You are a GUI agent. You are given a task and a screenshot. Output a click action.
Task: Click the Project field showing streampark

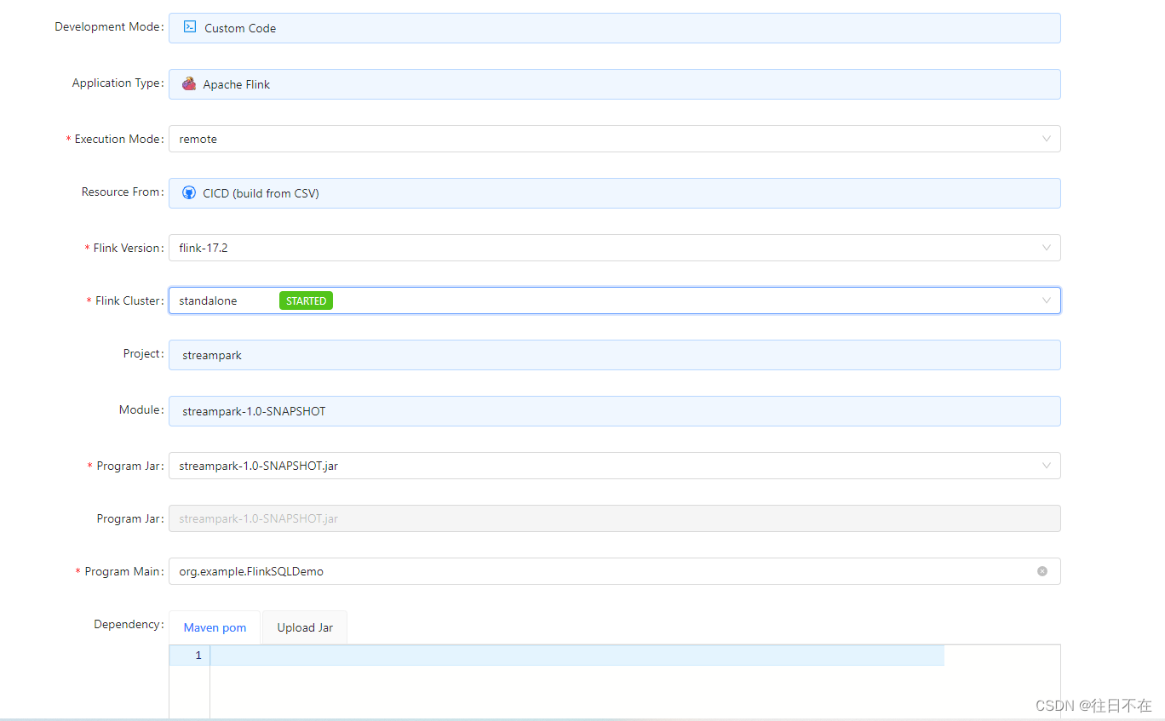click(614, 355)
